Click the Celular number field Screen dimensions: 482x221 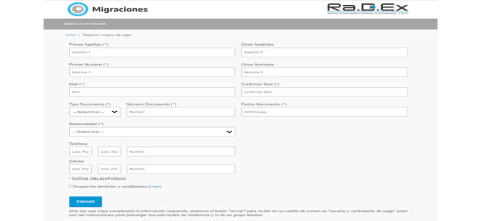click(x=181, y=169)
